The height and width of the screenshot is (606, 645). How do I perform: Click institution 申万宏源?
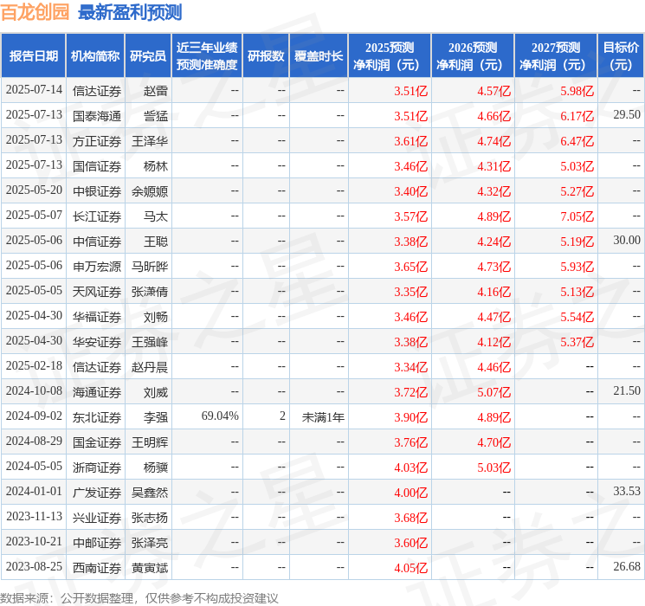(97, 267)
